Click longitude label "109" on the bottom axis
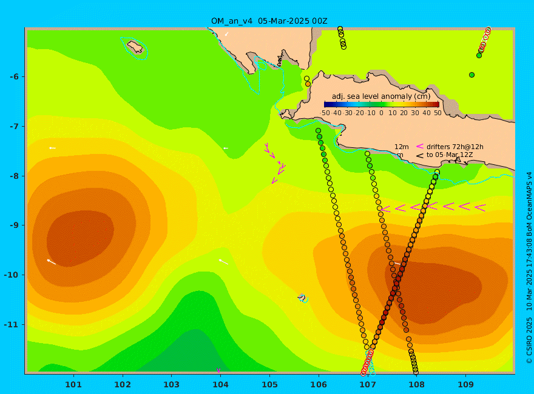This screenshot has height=394, width=534. pos(466,384)
